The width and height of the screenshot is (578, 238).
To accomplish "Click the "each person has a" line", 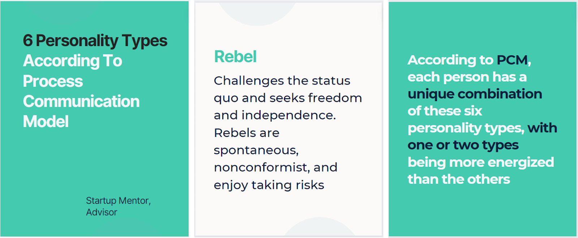I will [467, 77].
